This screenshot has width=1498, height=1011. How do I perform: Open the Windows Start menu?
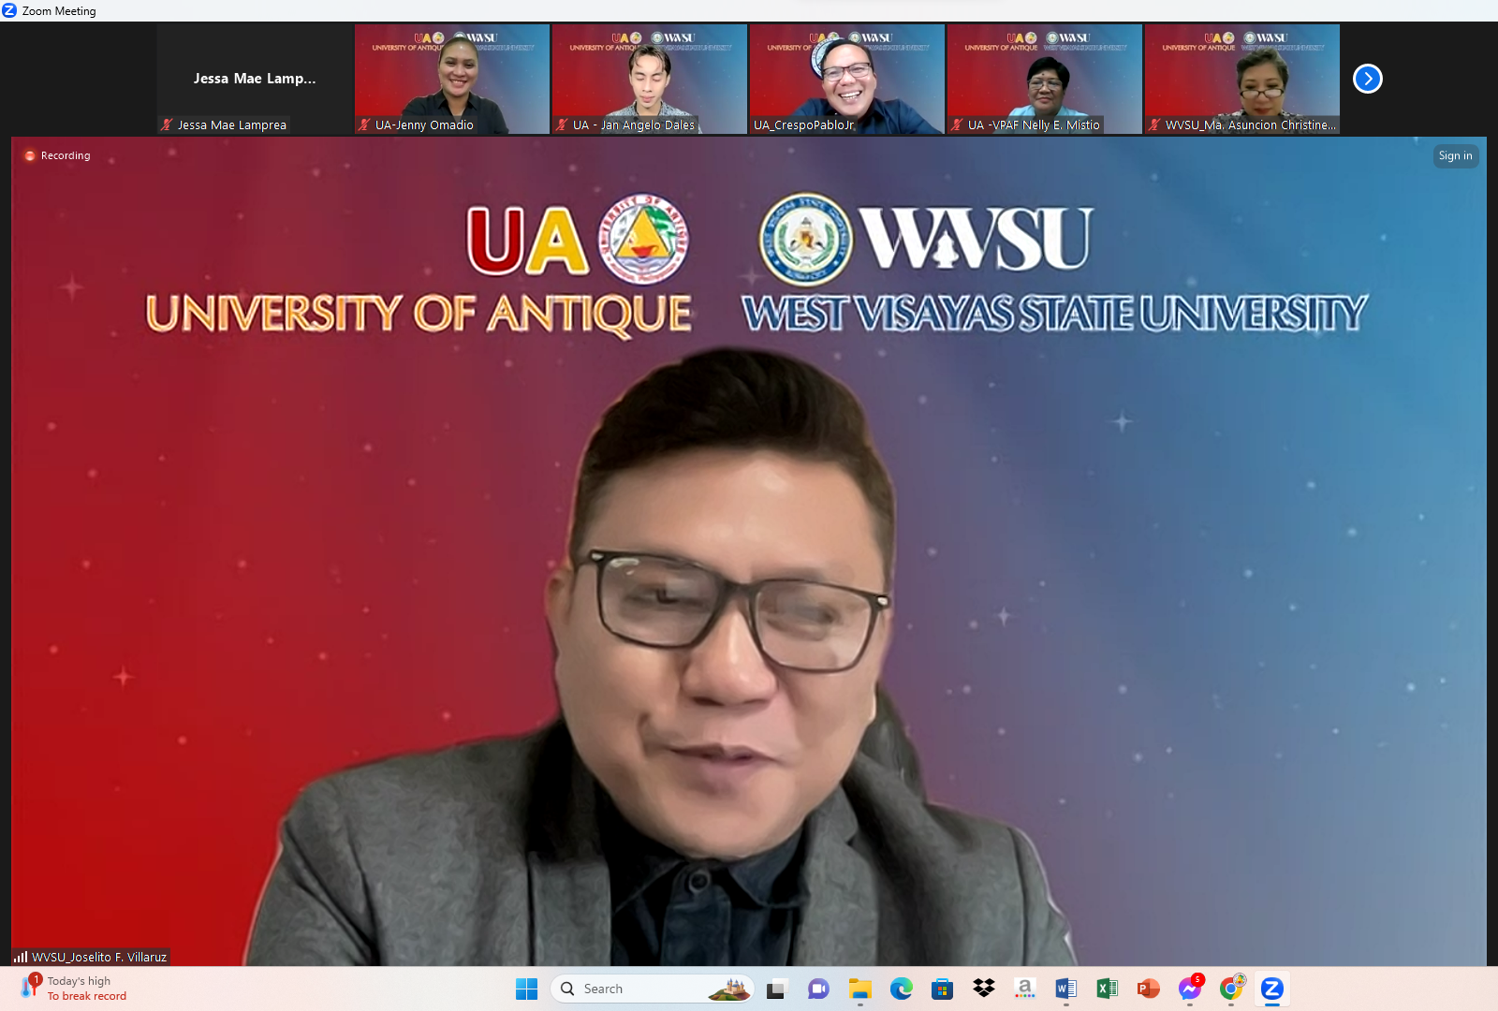pyautogui.click(x=526, y=989)
